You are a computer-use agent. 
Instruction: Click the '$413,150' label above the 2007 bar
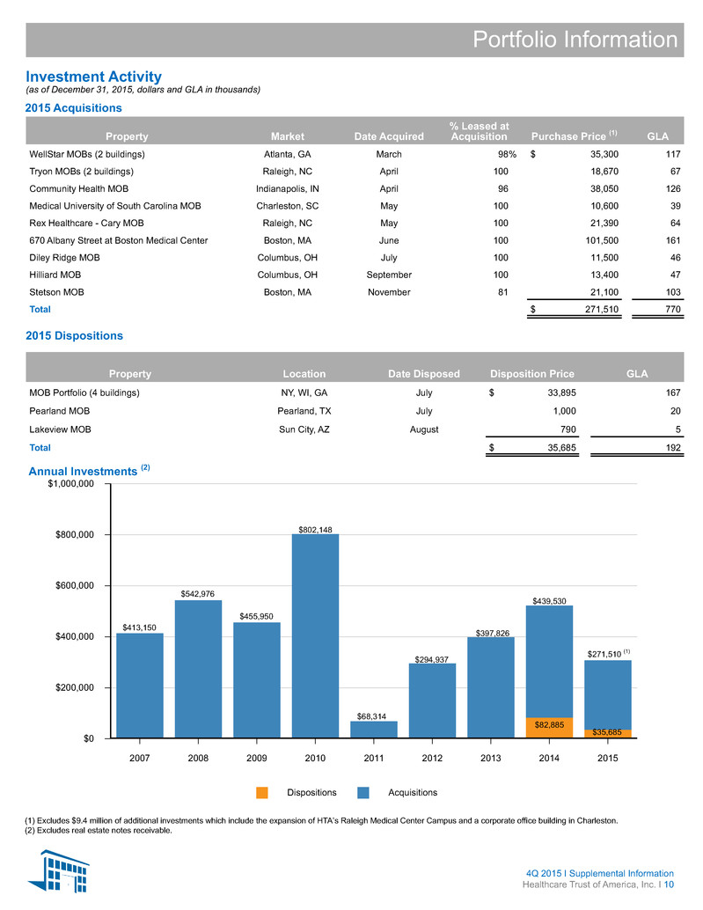139,627
